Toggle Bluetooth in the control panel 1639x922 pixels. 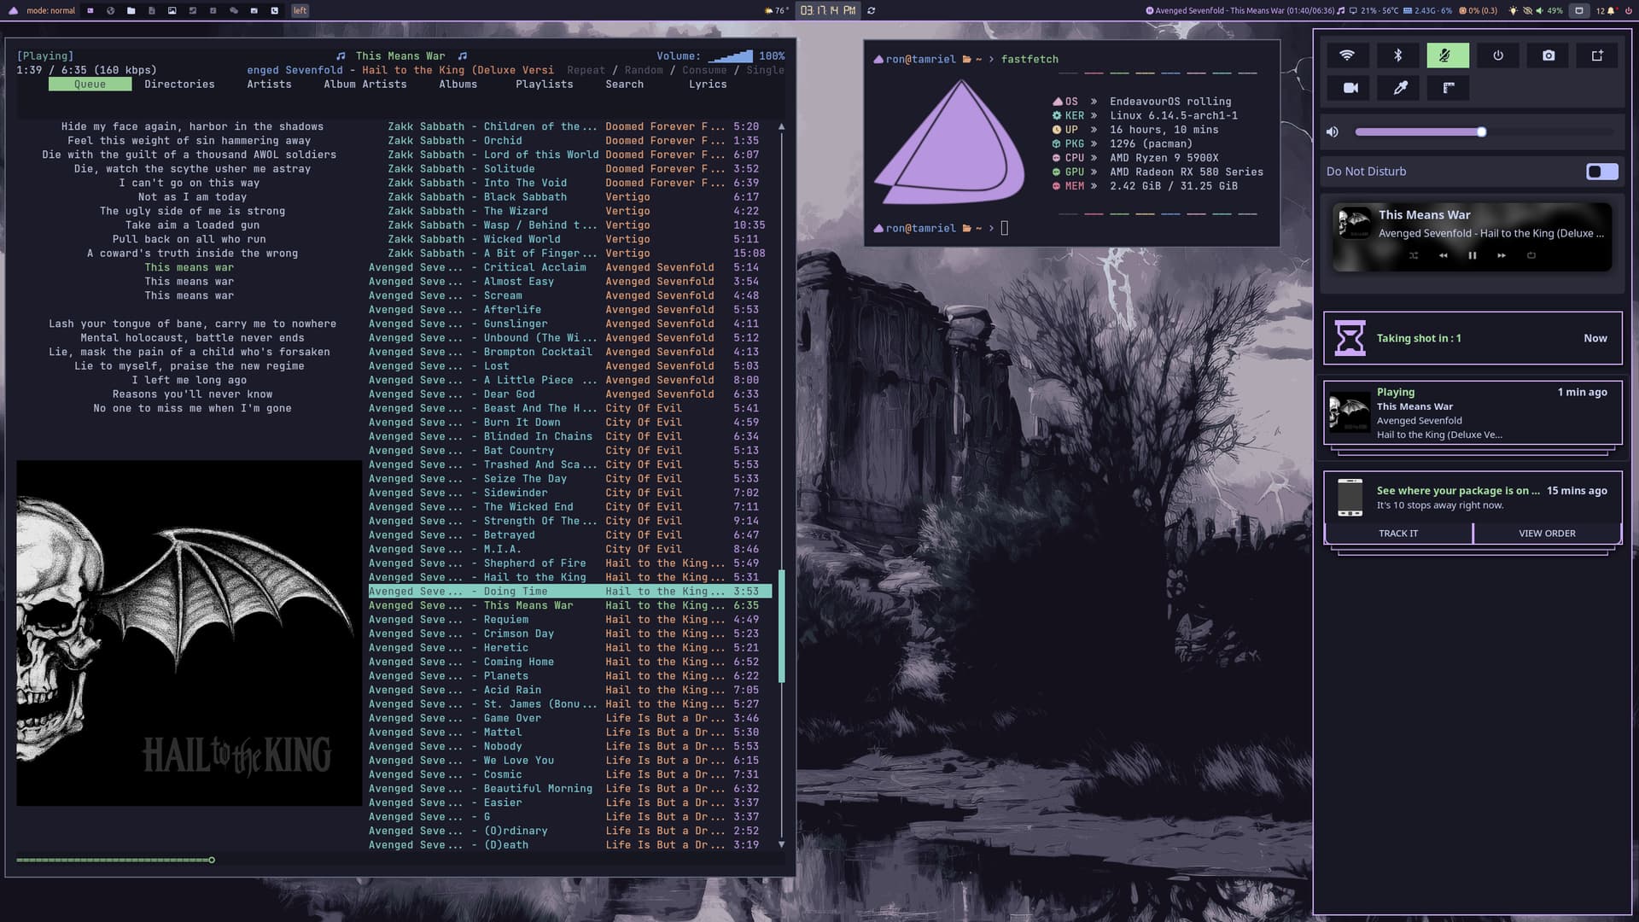[1397, 55]
